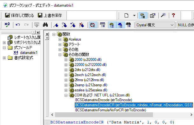Screen dimensions: 194x125
Task: Expand the alert functions group
Action: point(60,44)
